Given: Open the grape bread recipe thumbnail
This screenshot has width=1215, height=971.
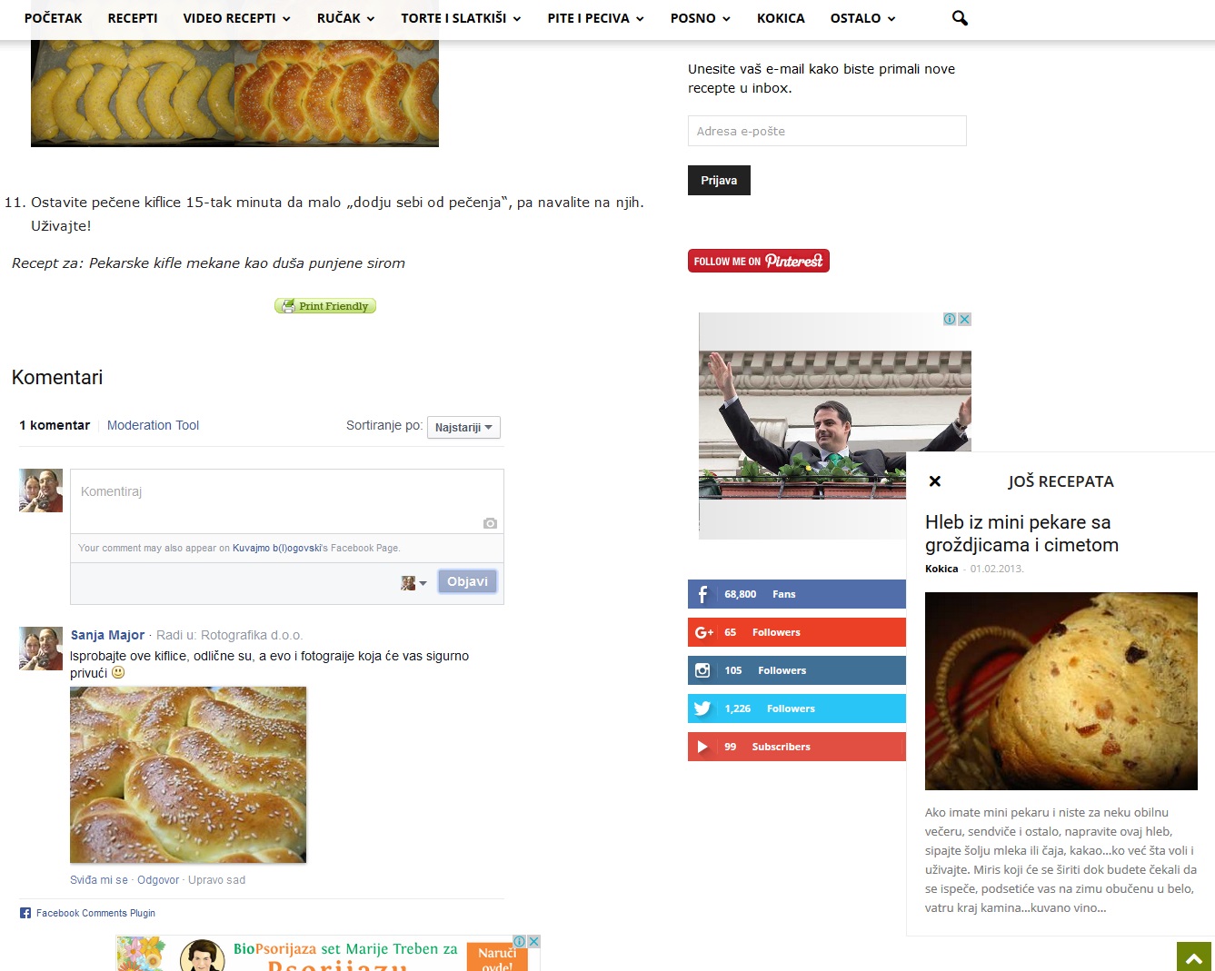Looking at the screenshot, I should click(1061, 691).
